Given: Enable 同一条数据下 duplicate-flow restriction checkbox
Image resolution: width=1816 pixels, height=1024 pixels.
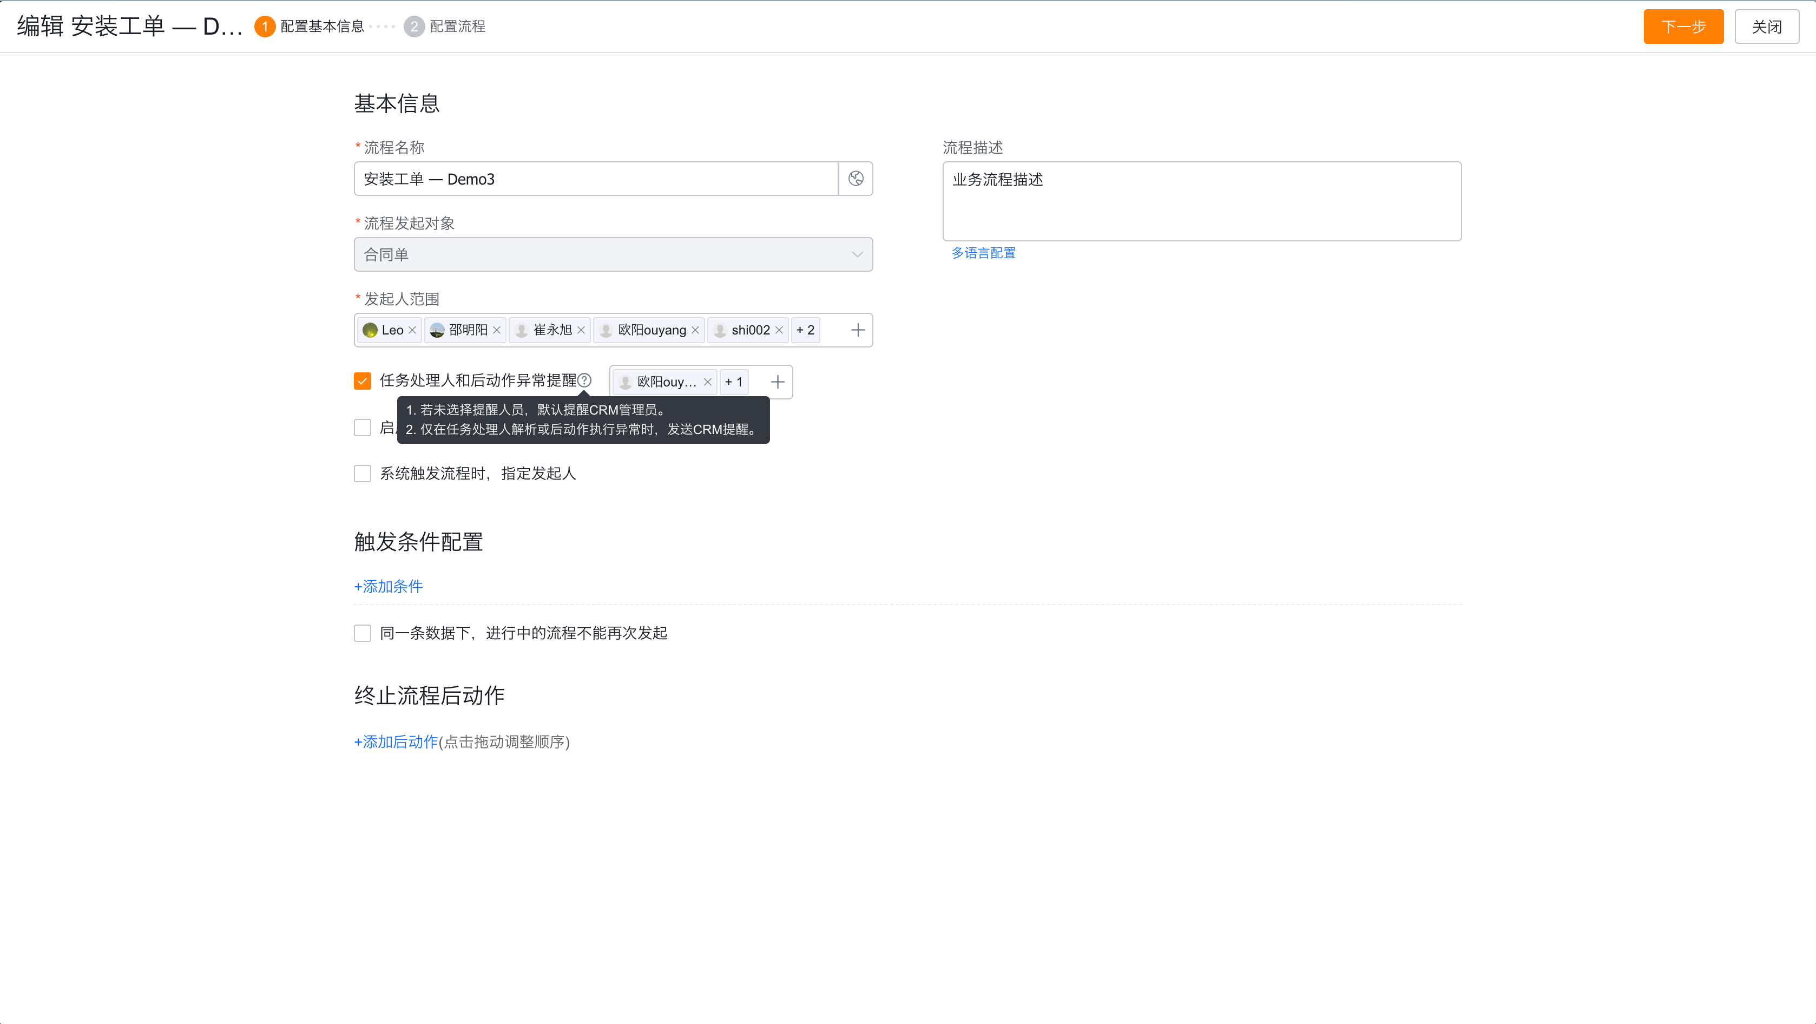Looking at the screenshot, I should tap(363, 633).
